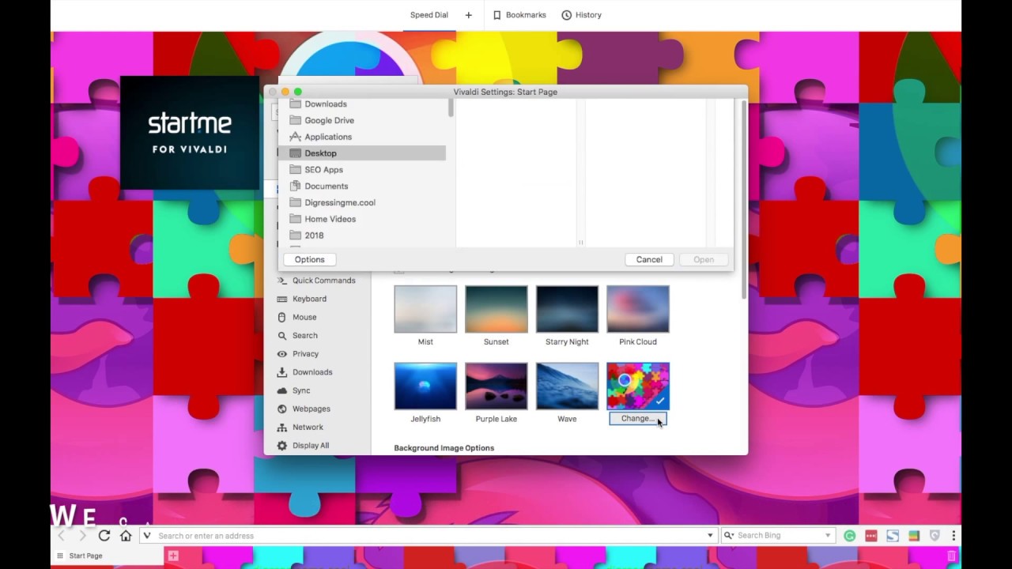Click the Bookmarks icon on start page

(497, 15)
